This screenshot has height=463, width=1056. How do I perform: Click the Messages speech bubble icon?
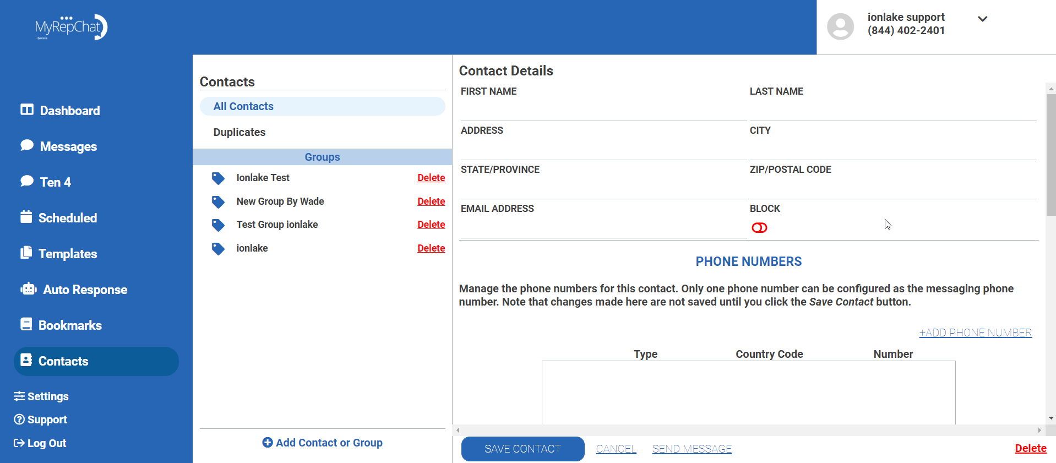tap(27, 145)
